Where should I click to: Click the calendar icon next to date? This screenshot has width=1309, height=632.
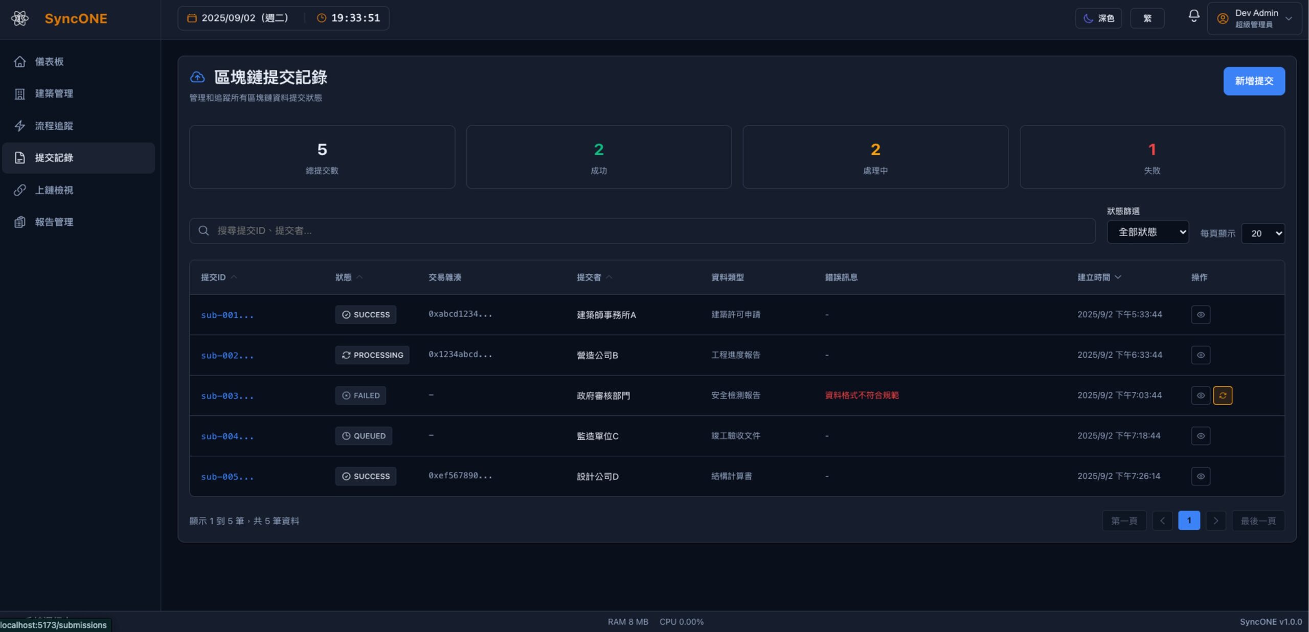192,18
